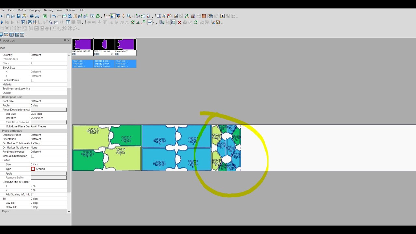Click the zoom icon dropdown arrow
416x234 pixels.
132,16
